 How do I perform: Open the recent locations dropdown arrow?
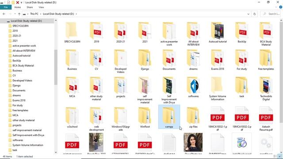[x=15, y=14]
